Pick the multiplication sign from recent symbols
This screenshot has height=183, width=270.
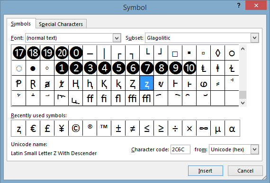pos(189,128)
